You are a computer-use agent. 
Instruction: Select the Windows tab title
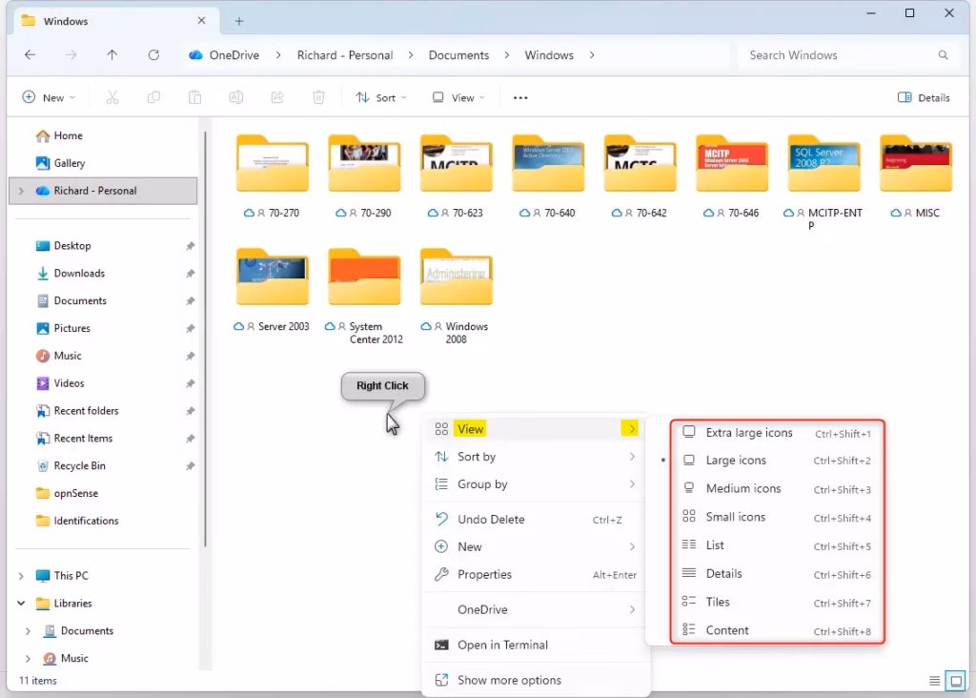66,21
